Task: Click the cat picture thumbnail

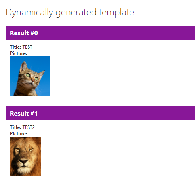Action: (30, 76)
